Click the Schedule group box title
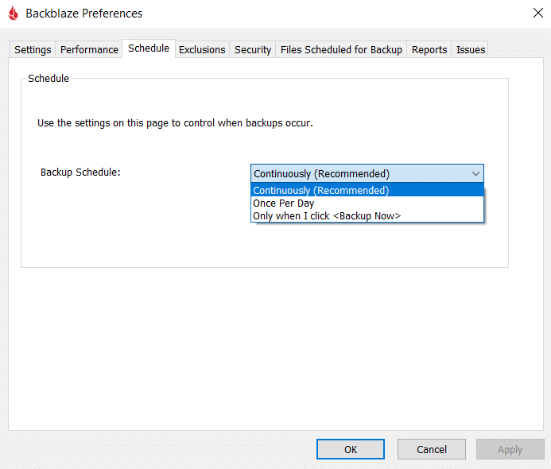551x469 pixels. pyautogui.click(x=49, y=78)
